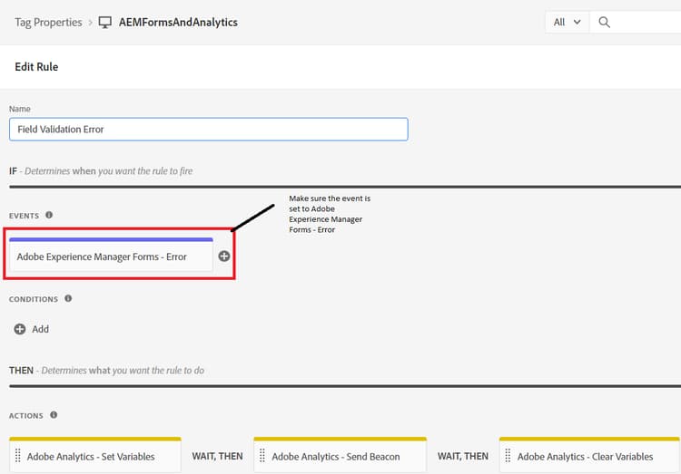Click the search magnifier icon
Screen dimensions: 681x474
[604, 22]
